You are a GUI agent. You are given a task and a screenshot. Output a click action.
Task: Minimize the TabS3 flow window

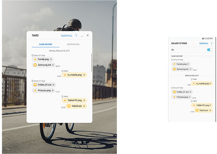[82, 36]
